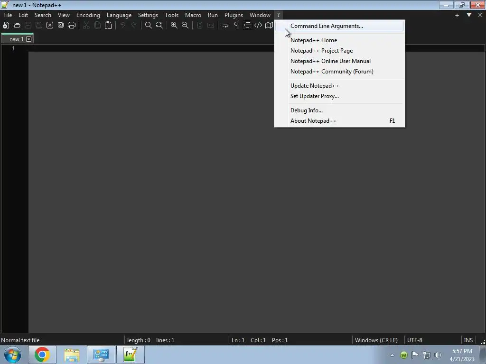Viewport: 486px width, 364px height.
Task: Click the X close-document button at right
Action: click(x=480, y=15)
